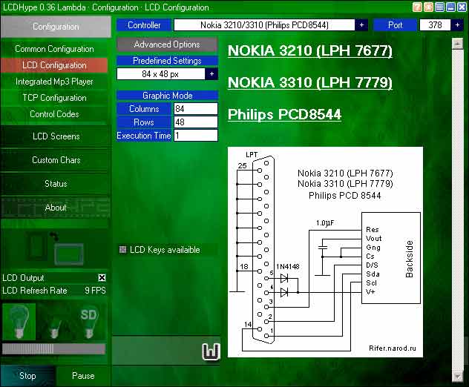Select the SD light bulb icon
Viewport: 469px width, 387px height.
coord(88,322)
